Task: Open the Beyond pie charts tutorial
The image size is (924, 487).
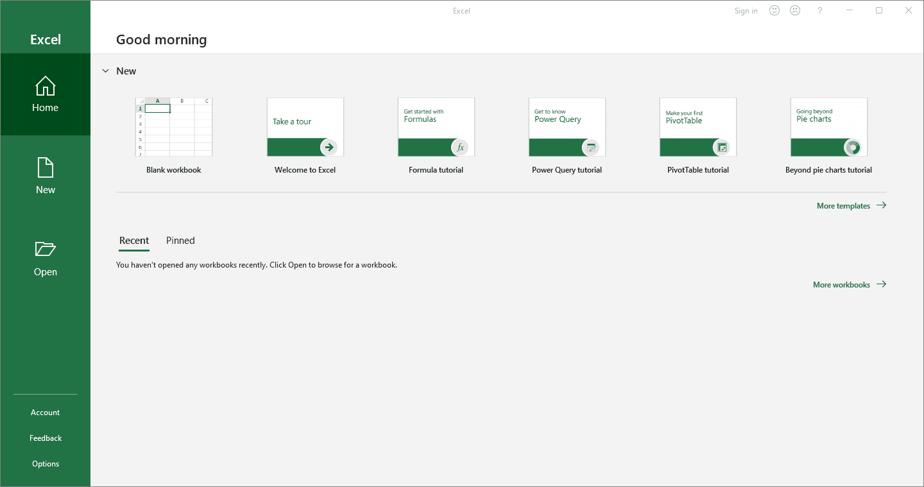Action: [x=828, y=127]
